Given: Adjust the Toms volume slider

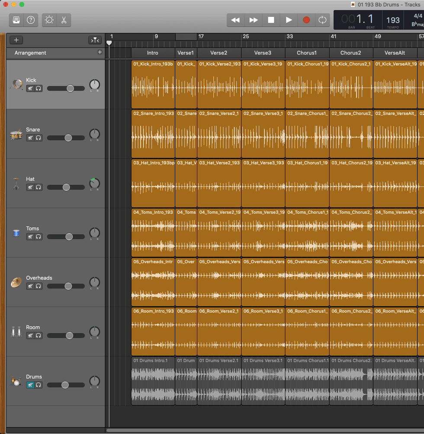Looking at the screenshot, I should pos(69,237).
